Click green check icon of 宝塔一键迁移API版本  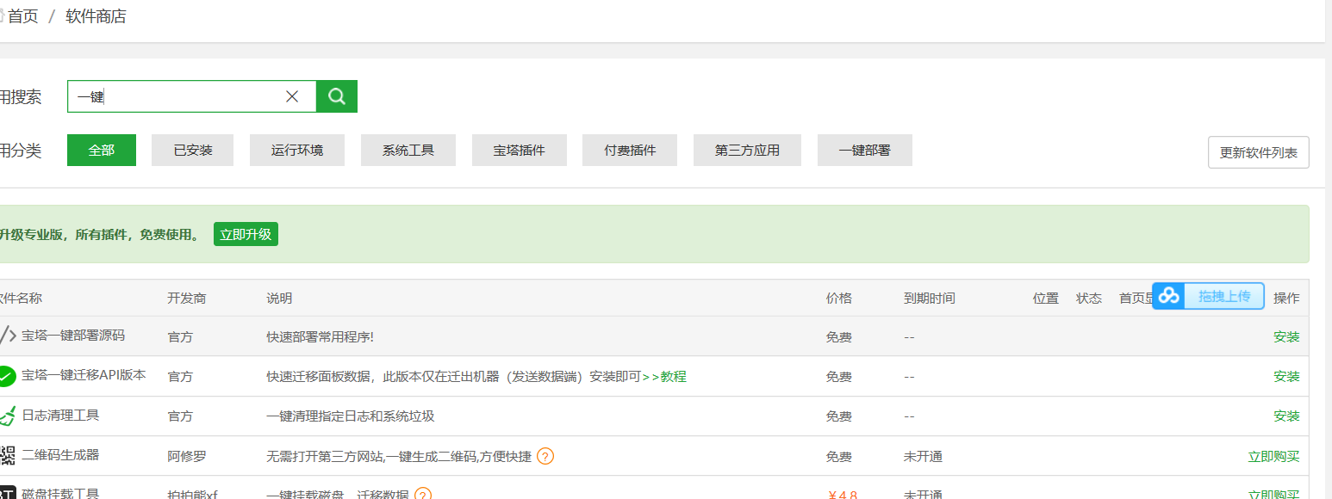tap(6, 376)
